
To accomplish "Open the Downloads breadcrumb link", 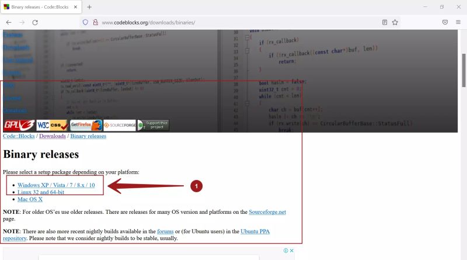I will [53, 136].
